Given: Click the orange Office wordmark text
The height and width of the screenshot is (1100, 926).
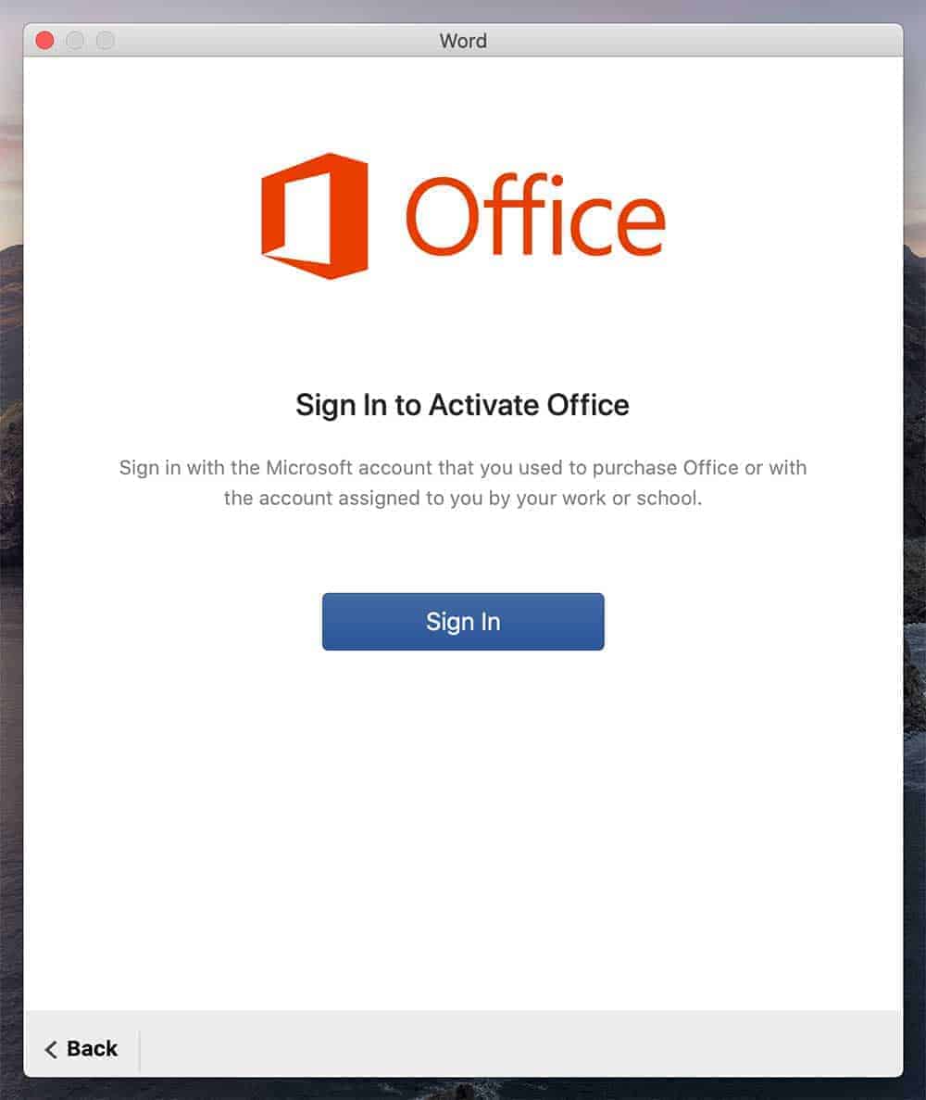Looking at the screenshot, I should 535,216.
